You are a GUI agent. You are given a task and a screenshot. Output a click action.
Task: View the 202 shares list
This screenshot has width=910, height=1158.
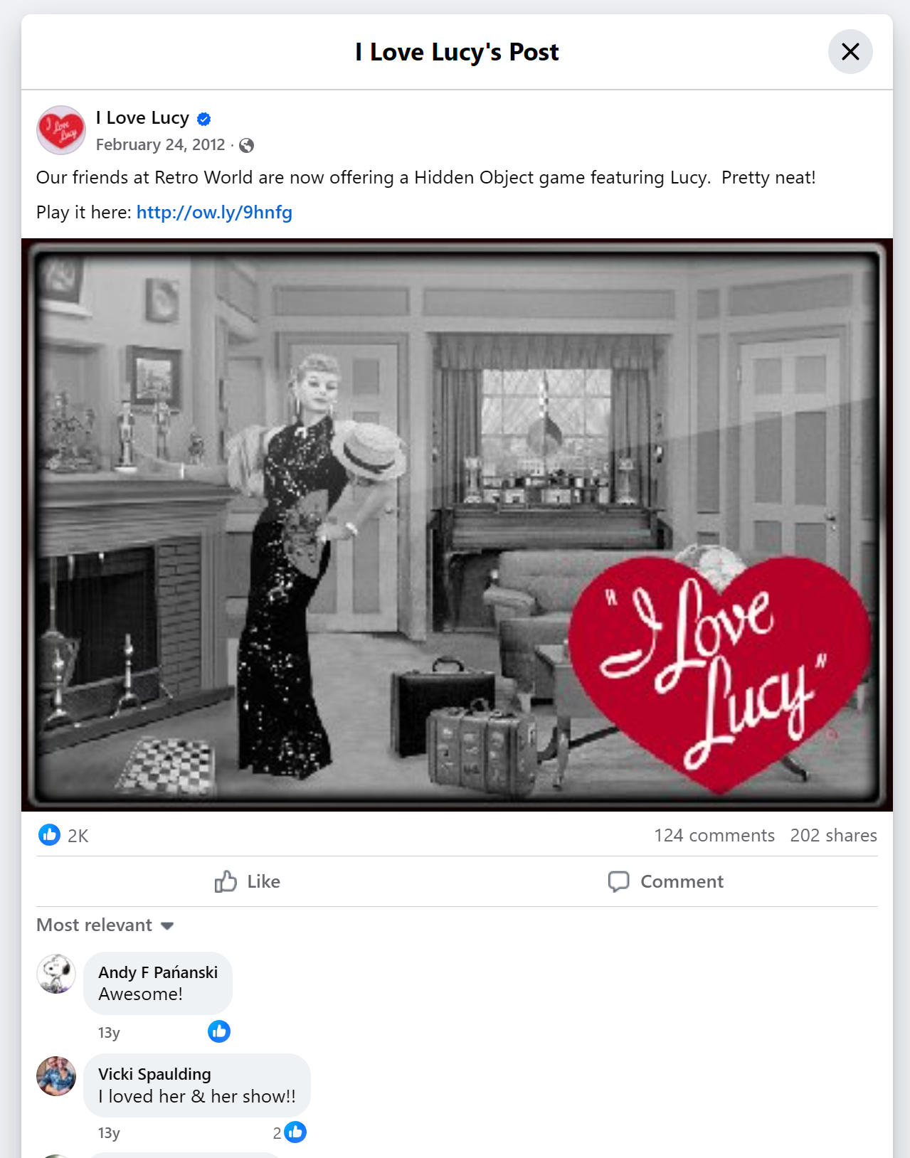tap(833, 835)
